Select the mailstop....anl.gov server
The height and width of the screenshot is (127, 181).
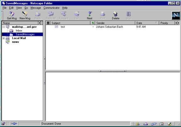24,27
